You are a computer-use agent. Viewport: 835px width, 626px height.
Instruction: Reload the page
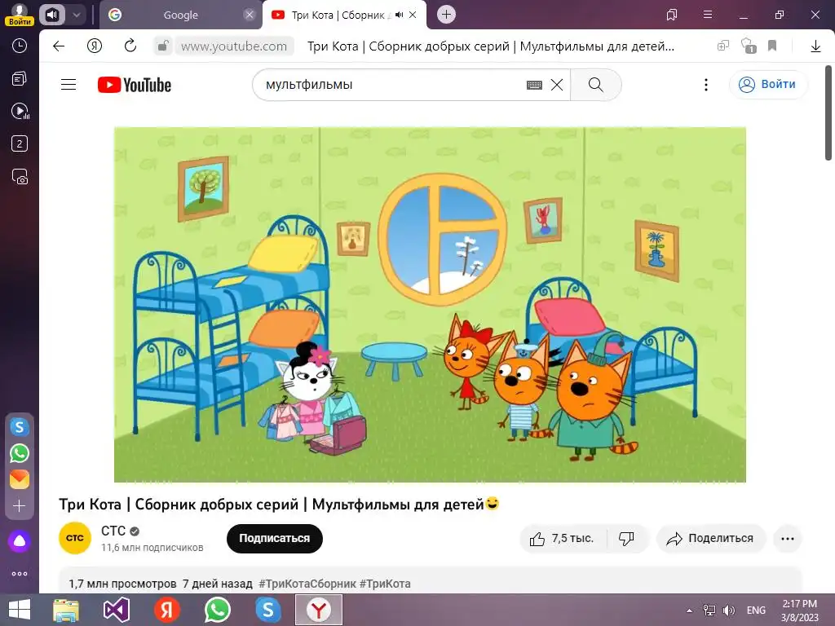pyautogui.click(x=130, y=46)
